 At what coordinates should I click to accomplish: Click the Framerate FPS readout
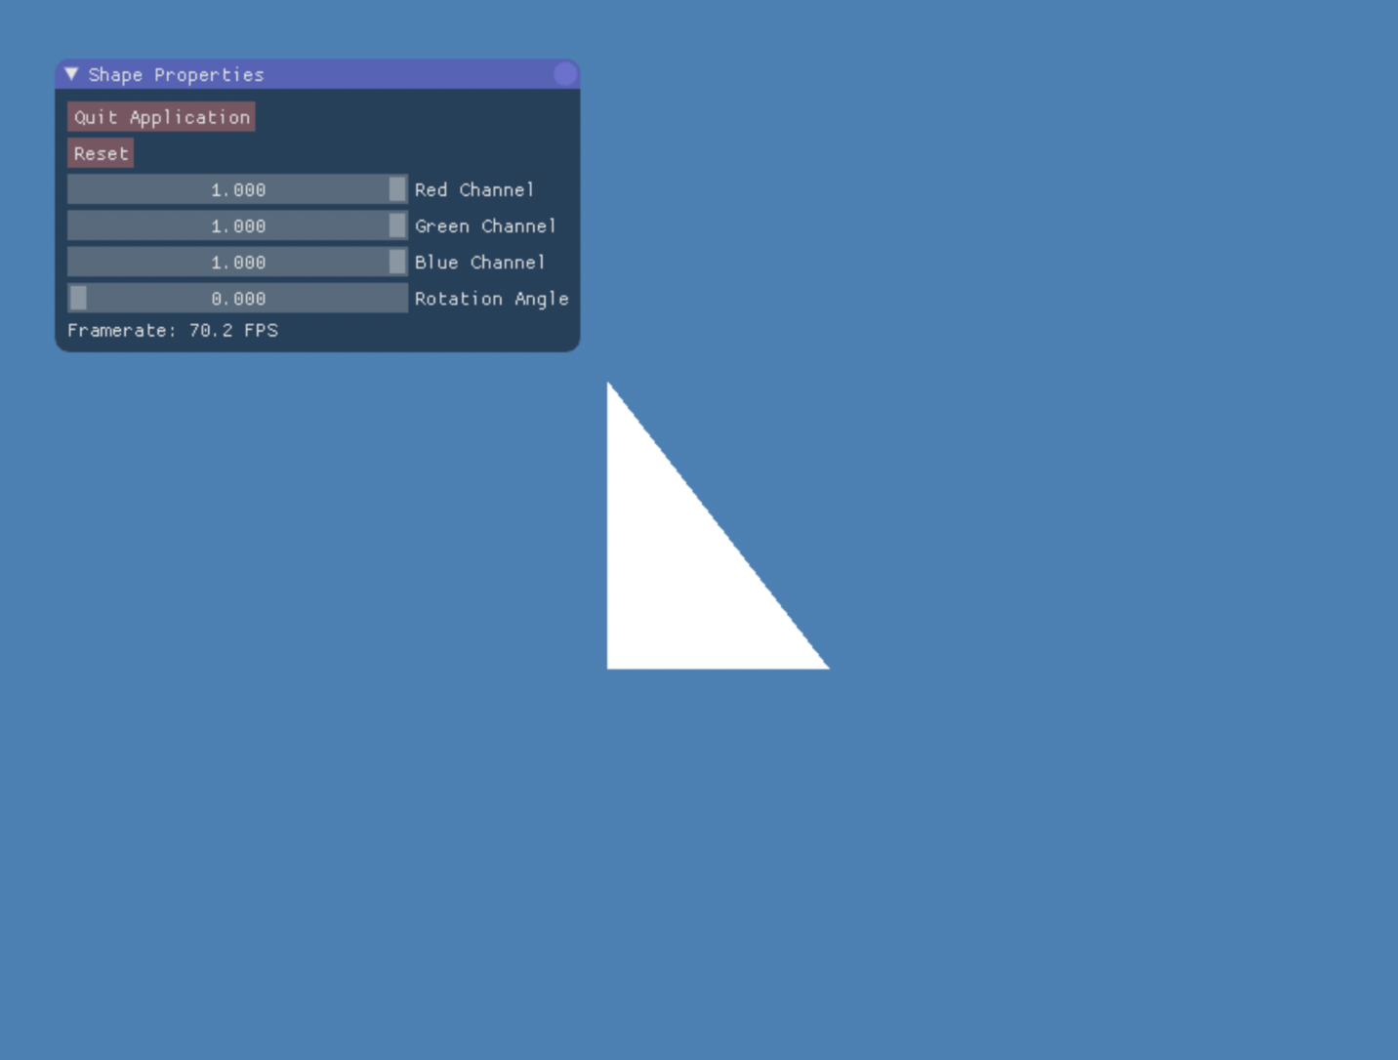click(173, 330)
